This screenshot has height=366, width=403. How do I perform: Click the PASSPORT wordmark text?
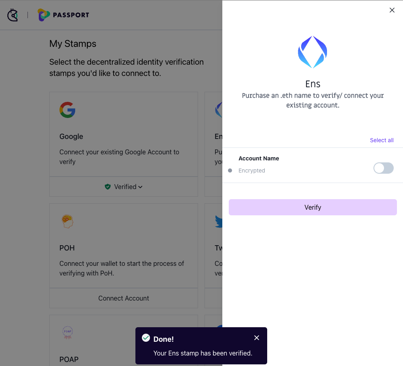click(x=71, y=15)
